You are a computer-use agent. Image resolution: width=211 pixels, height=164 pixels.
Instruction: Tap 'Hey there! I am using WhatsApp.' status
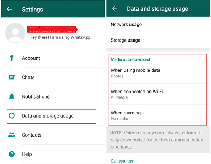click(x=60, y=37)
